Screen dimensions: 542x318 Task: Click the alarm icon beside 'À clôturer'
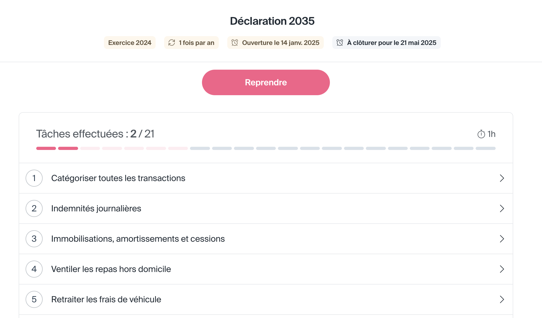coord(340,43)
